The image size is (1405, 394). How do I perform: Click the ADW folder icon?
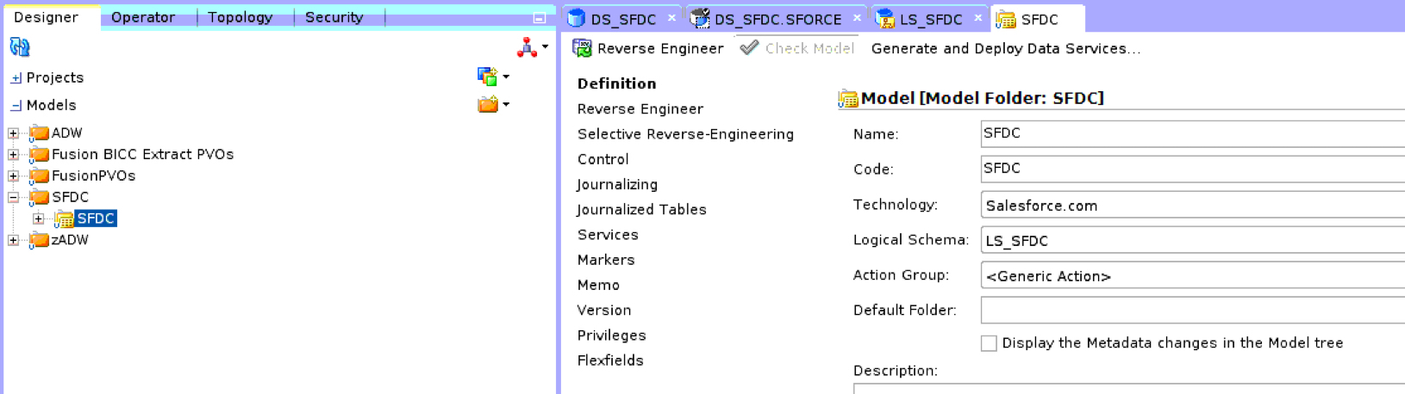tap(39, 133)
